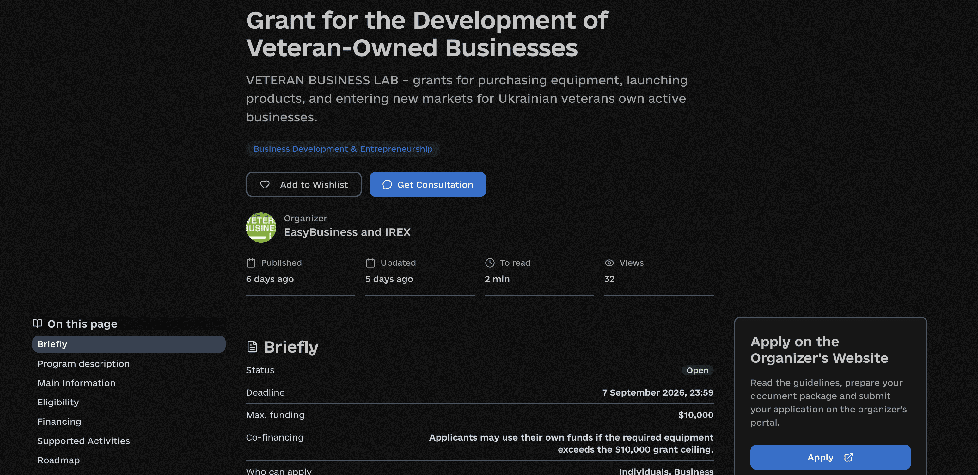This screenshot has width=978, height=475.
Task: Jump to Roadmap section
Action: [58, 460]
